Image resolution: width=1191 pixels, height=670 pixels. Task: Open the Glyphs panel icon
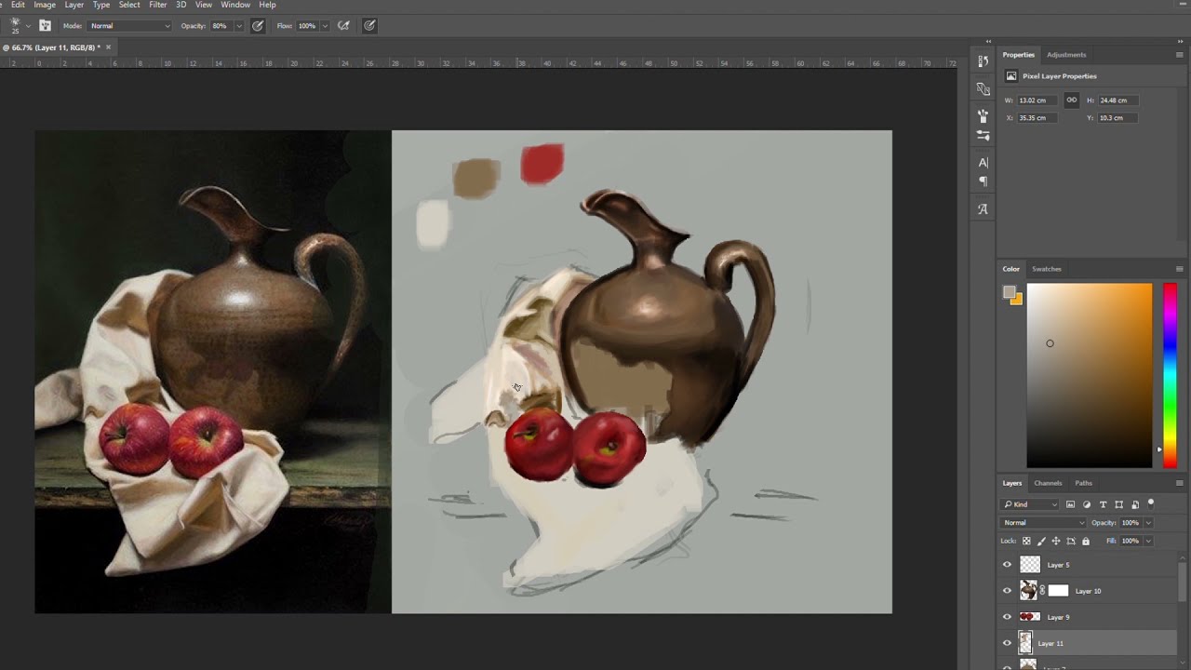(983, 209)
